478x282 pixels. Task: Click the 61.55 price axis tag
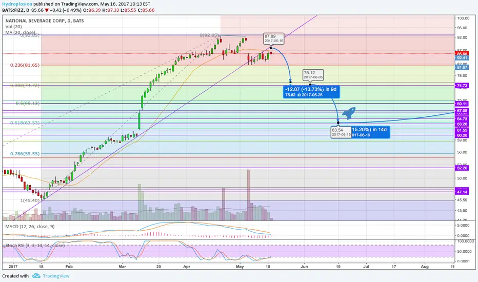coord(462,130)
